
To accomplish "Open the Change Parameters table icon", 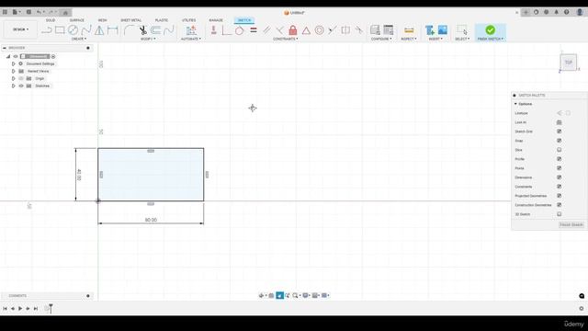I will (x=388, y=30).
